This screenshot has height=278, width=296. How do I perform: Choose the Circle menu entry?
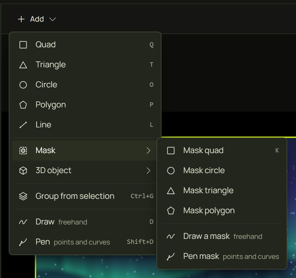(x=85, y=85)
